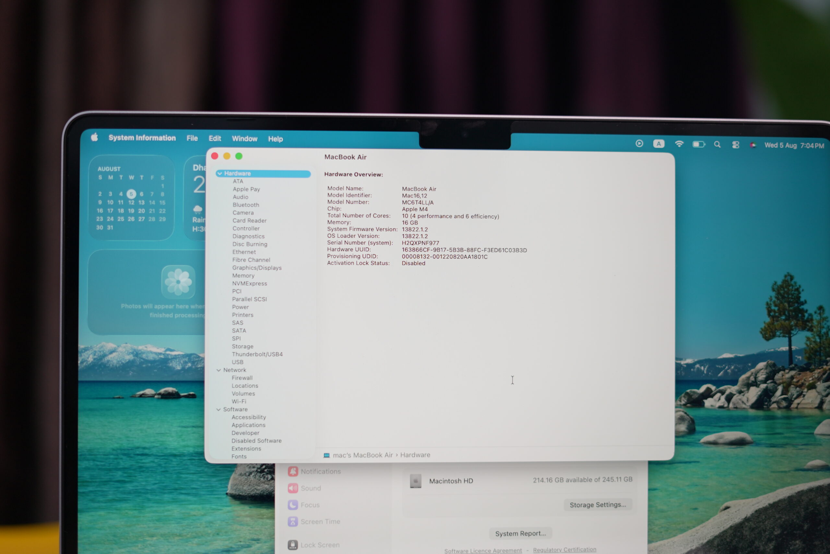830x554 pixels.
Task: Click the rain cloud weather icon
Action: (197, 210)
